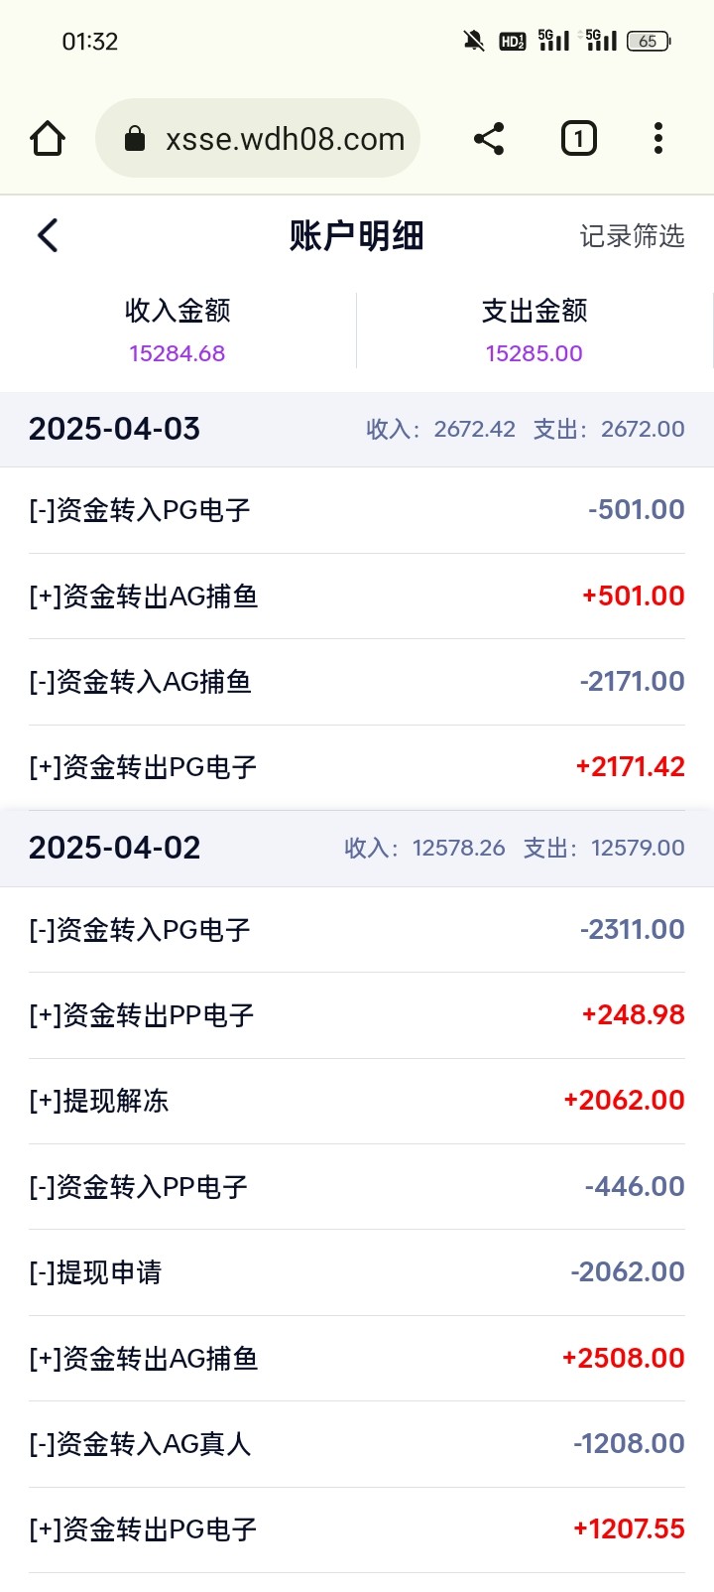Select the -2171.00 资金转入AG捕鱼 entry
714x1592 pixels.
click(x=357, y=682)
